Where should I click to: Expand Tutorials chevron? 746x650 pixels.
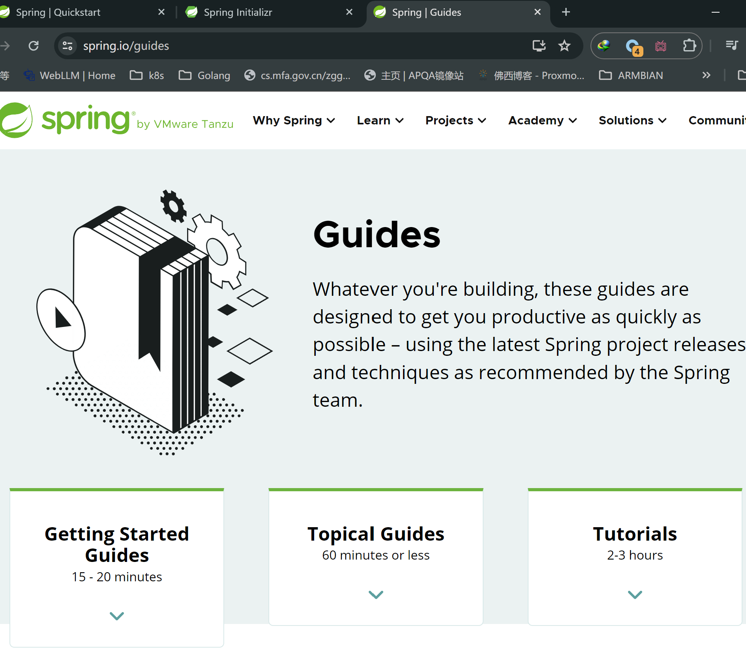635,594
